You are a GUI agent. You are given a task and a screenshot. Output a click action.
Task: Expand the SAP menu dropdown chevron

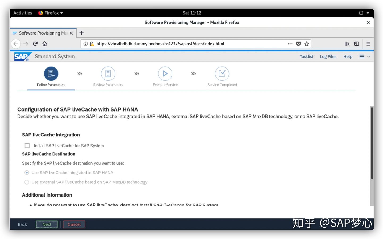pyautogui.click(x=369, y=57)
